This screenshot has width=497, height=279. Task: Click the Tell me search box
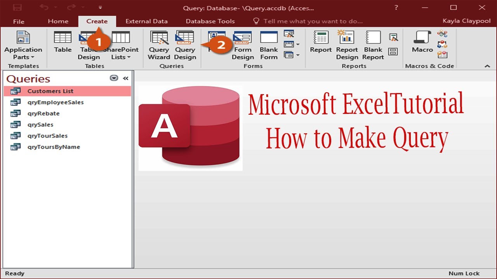308,21
